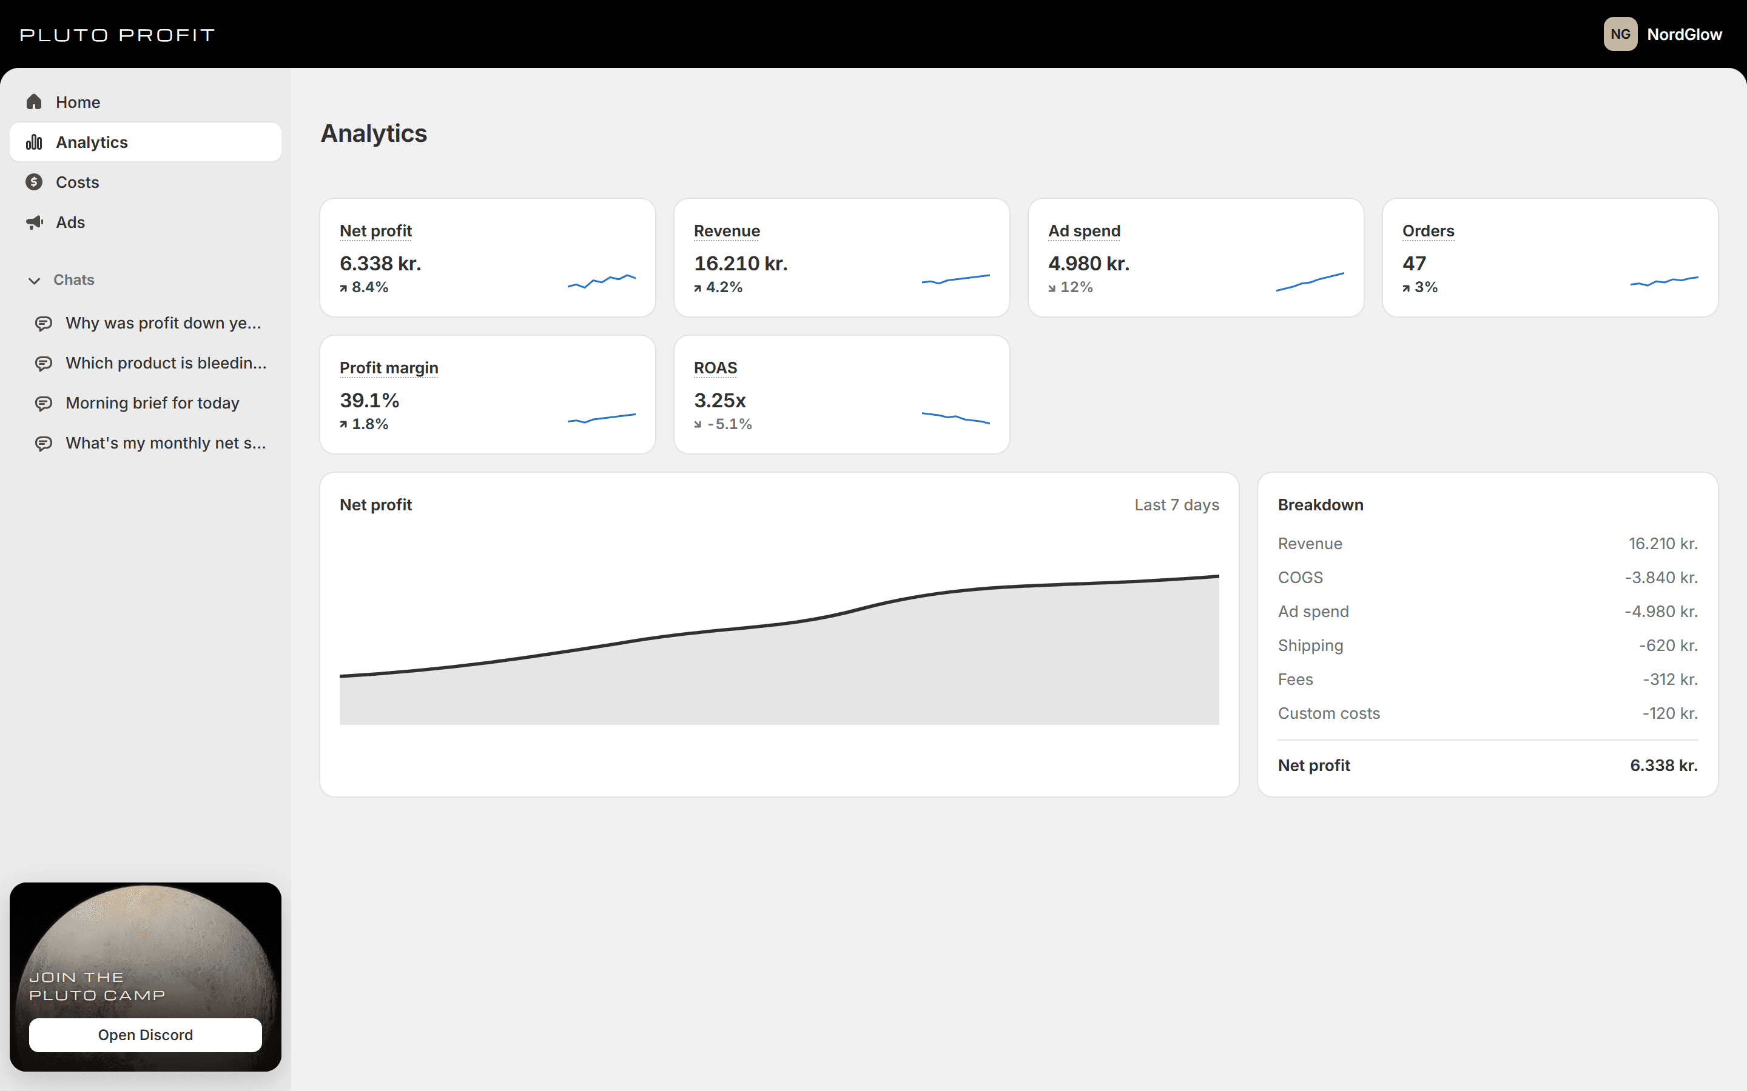Collapse the Chats section chevron
This screenshot has height=1091, width=1747.
coord(34,280)
